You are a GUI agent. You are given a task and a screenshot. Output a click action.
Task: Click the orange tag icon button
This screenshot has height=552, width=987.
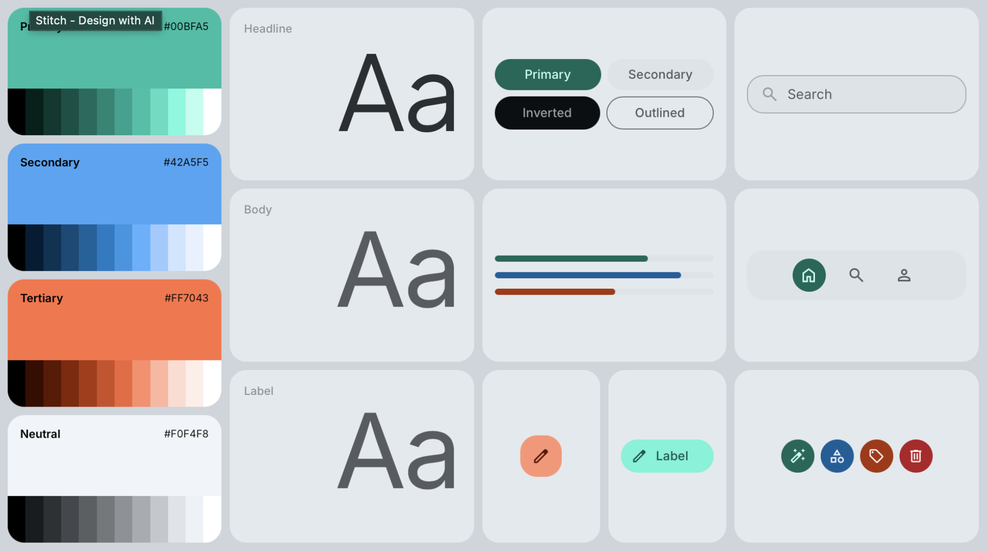tap(876, 456)
